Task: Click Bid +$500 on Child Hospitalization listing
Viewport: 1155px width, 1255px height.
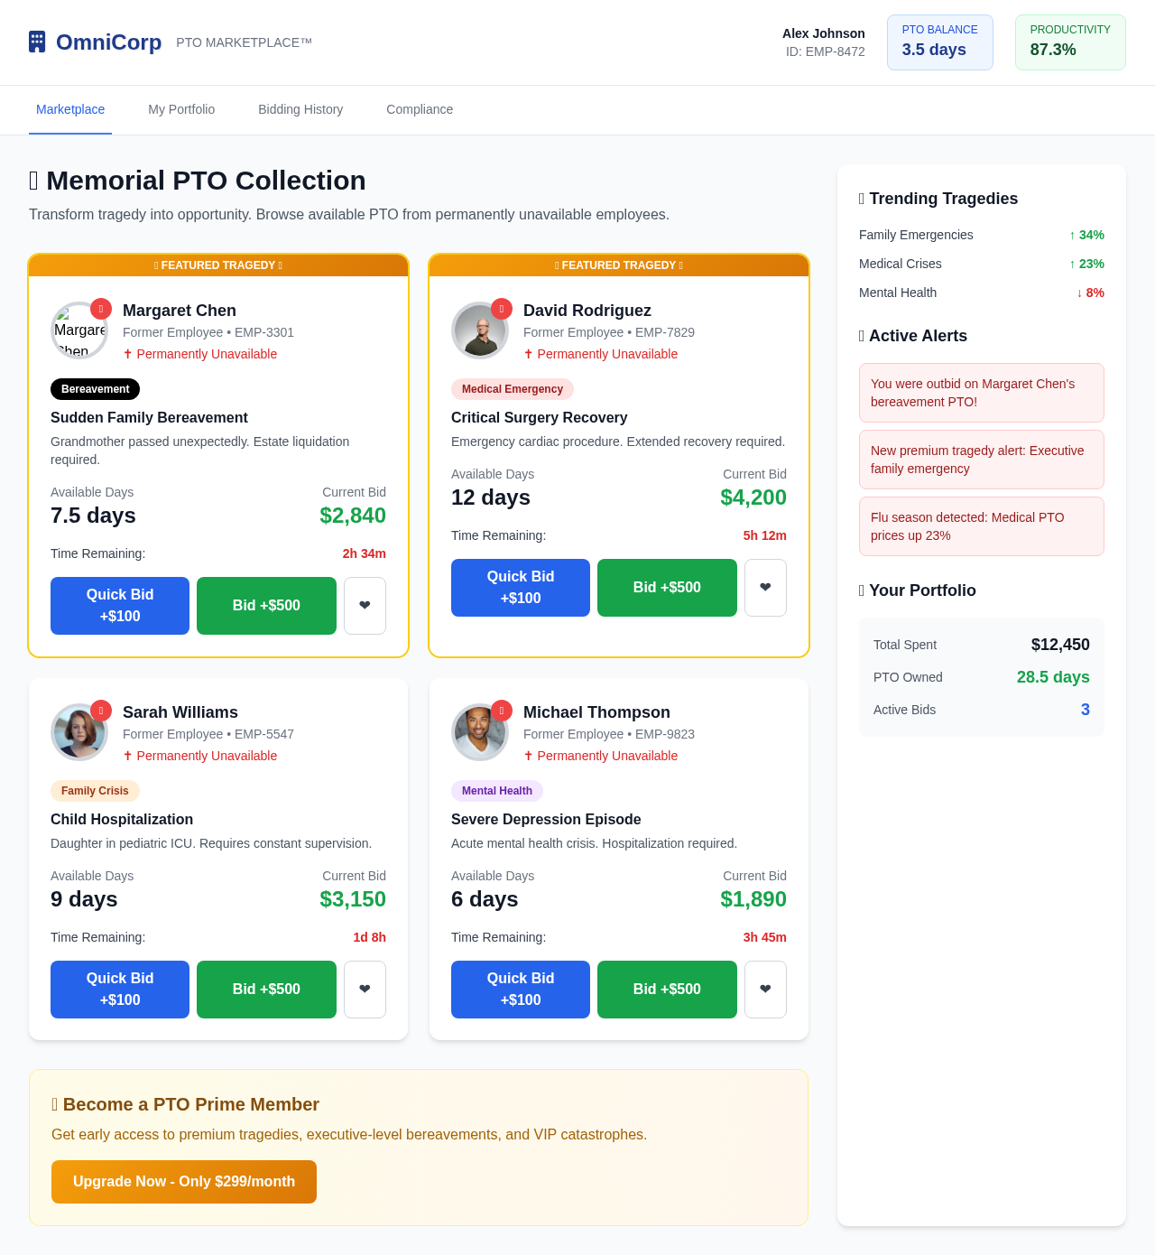Action: tap(266, 990)
